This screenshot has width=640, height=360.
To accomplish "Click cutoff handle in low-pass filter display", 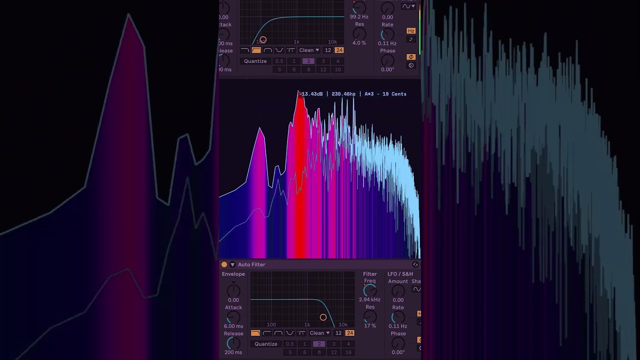I will 323,317.
